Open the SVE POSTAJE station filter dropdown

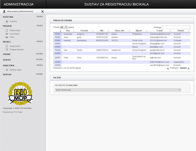click(118, 90)
